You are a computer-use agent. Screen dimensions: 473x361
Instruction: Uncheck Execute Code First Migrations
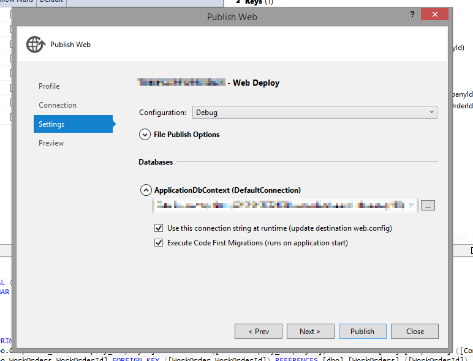point(159,243)
